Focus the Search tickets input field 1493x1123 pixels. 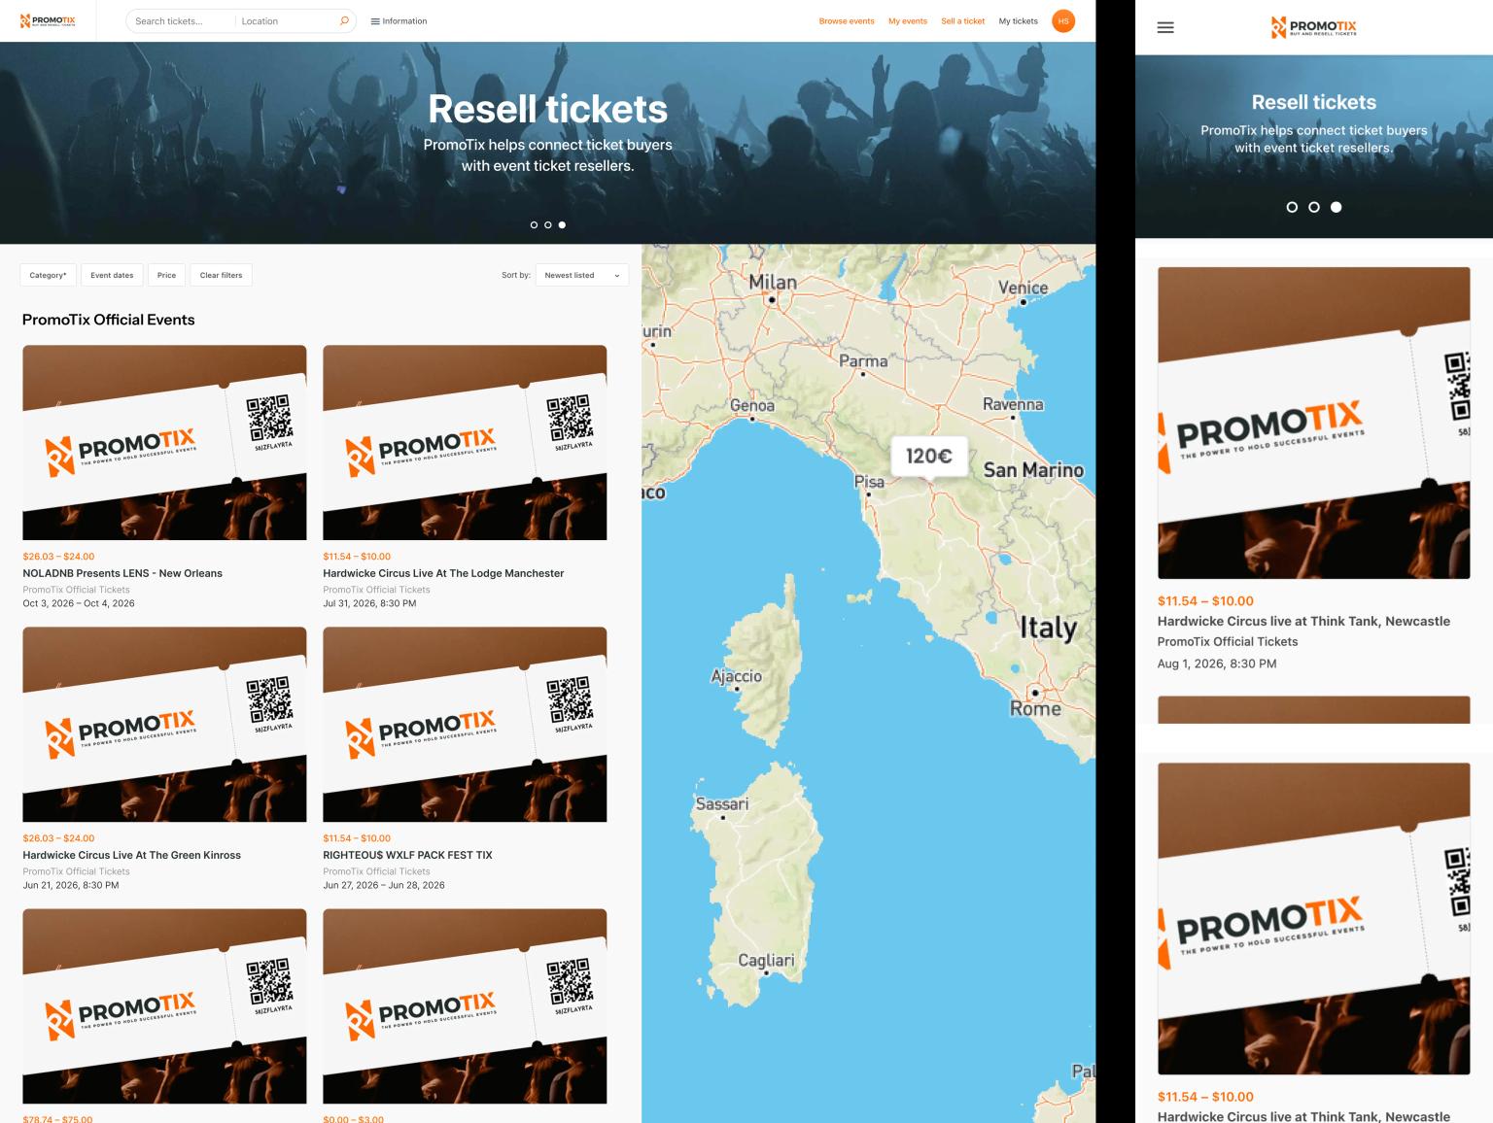click(182, 20)
